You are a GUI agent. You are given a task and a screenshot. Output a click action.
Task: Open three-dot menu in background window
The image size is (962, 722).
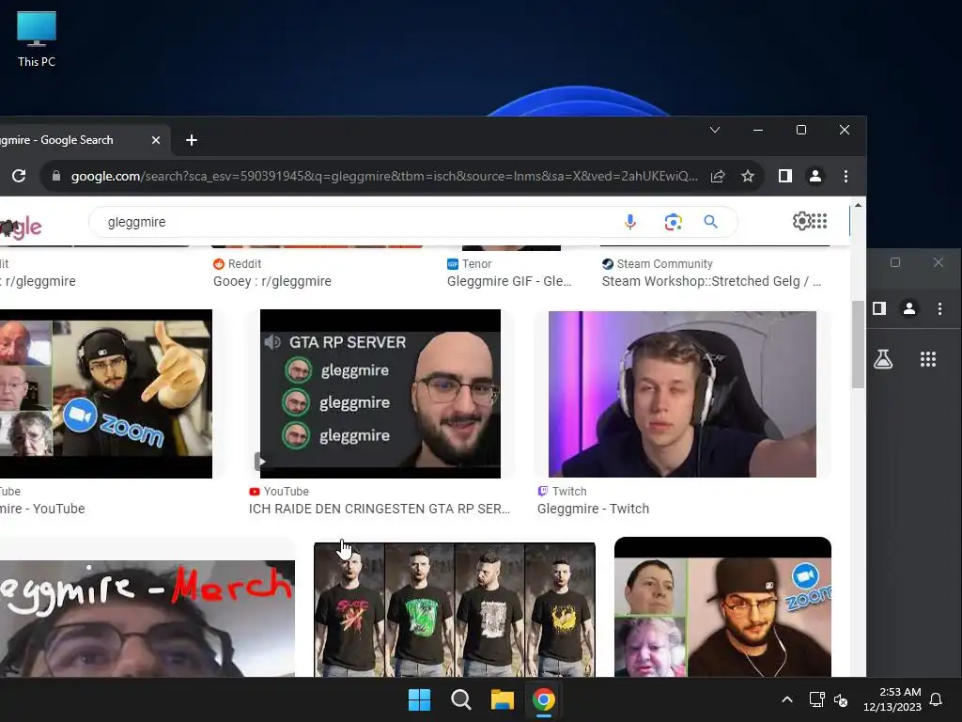point(939,308)
